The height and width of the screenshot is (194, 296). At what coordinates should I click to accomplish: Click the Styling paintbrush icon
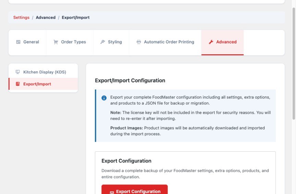(102, 42)
